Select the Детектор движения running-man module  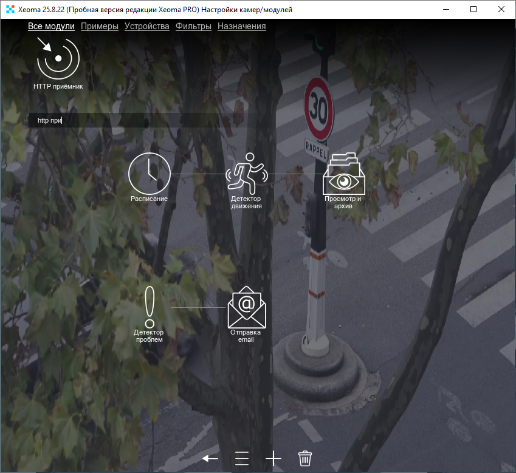[246, 174]
